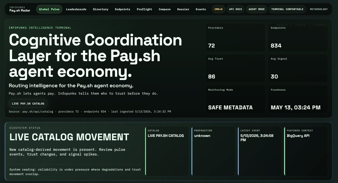Open the LATEST EVENT timestamp card
Image resolution: width=338 pixels, height=183 pixels.
pyautogui.click(x=259, y=151)
